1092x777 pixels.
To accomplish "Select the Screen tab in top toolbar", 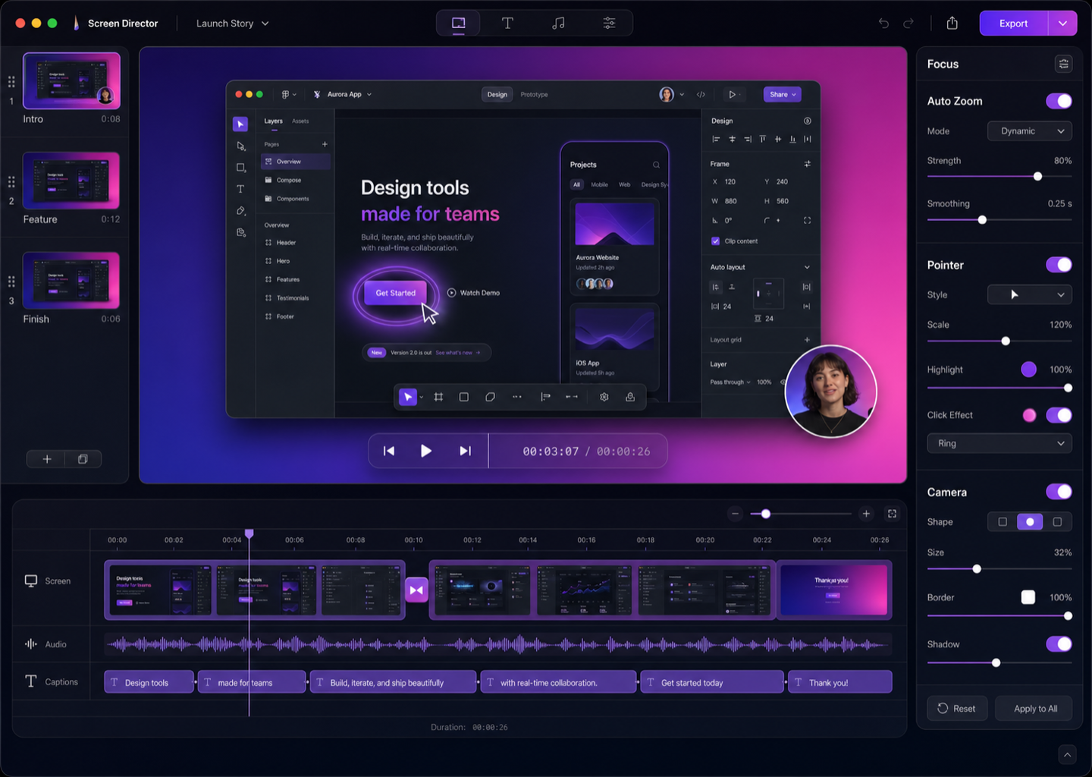I will coord(459,24).
